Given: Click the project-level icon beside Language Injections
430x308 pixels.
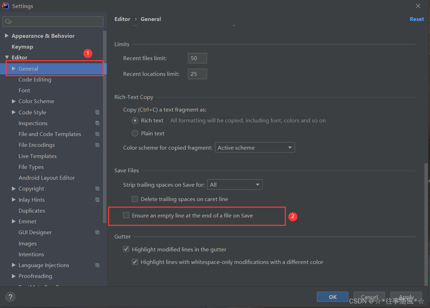Looking at the screenshot, I should tap(97, 265).
